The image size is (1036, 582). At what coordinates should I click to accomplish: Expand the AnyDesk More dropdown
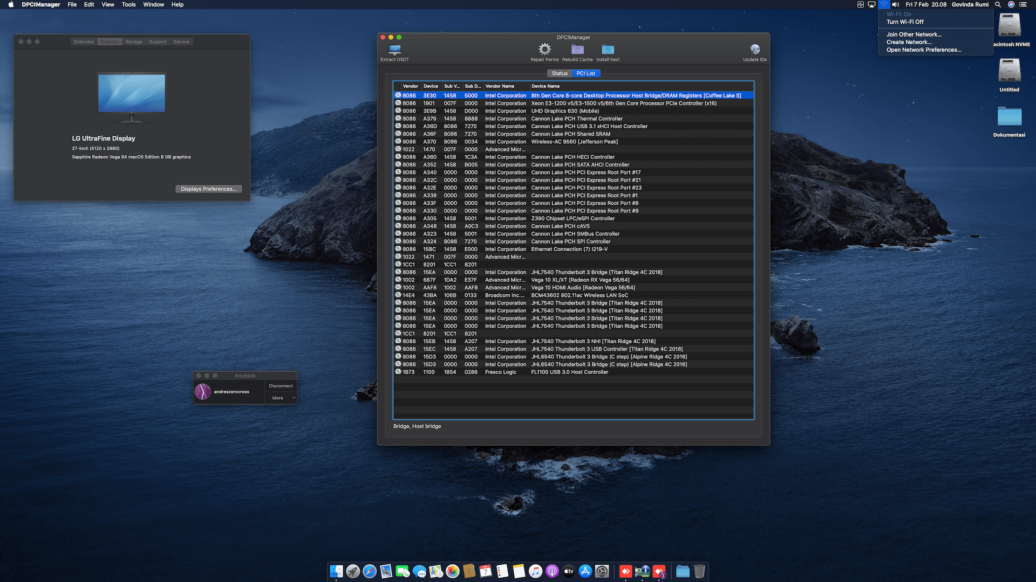tap(282, 398)
